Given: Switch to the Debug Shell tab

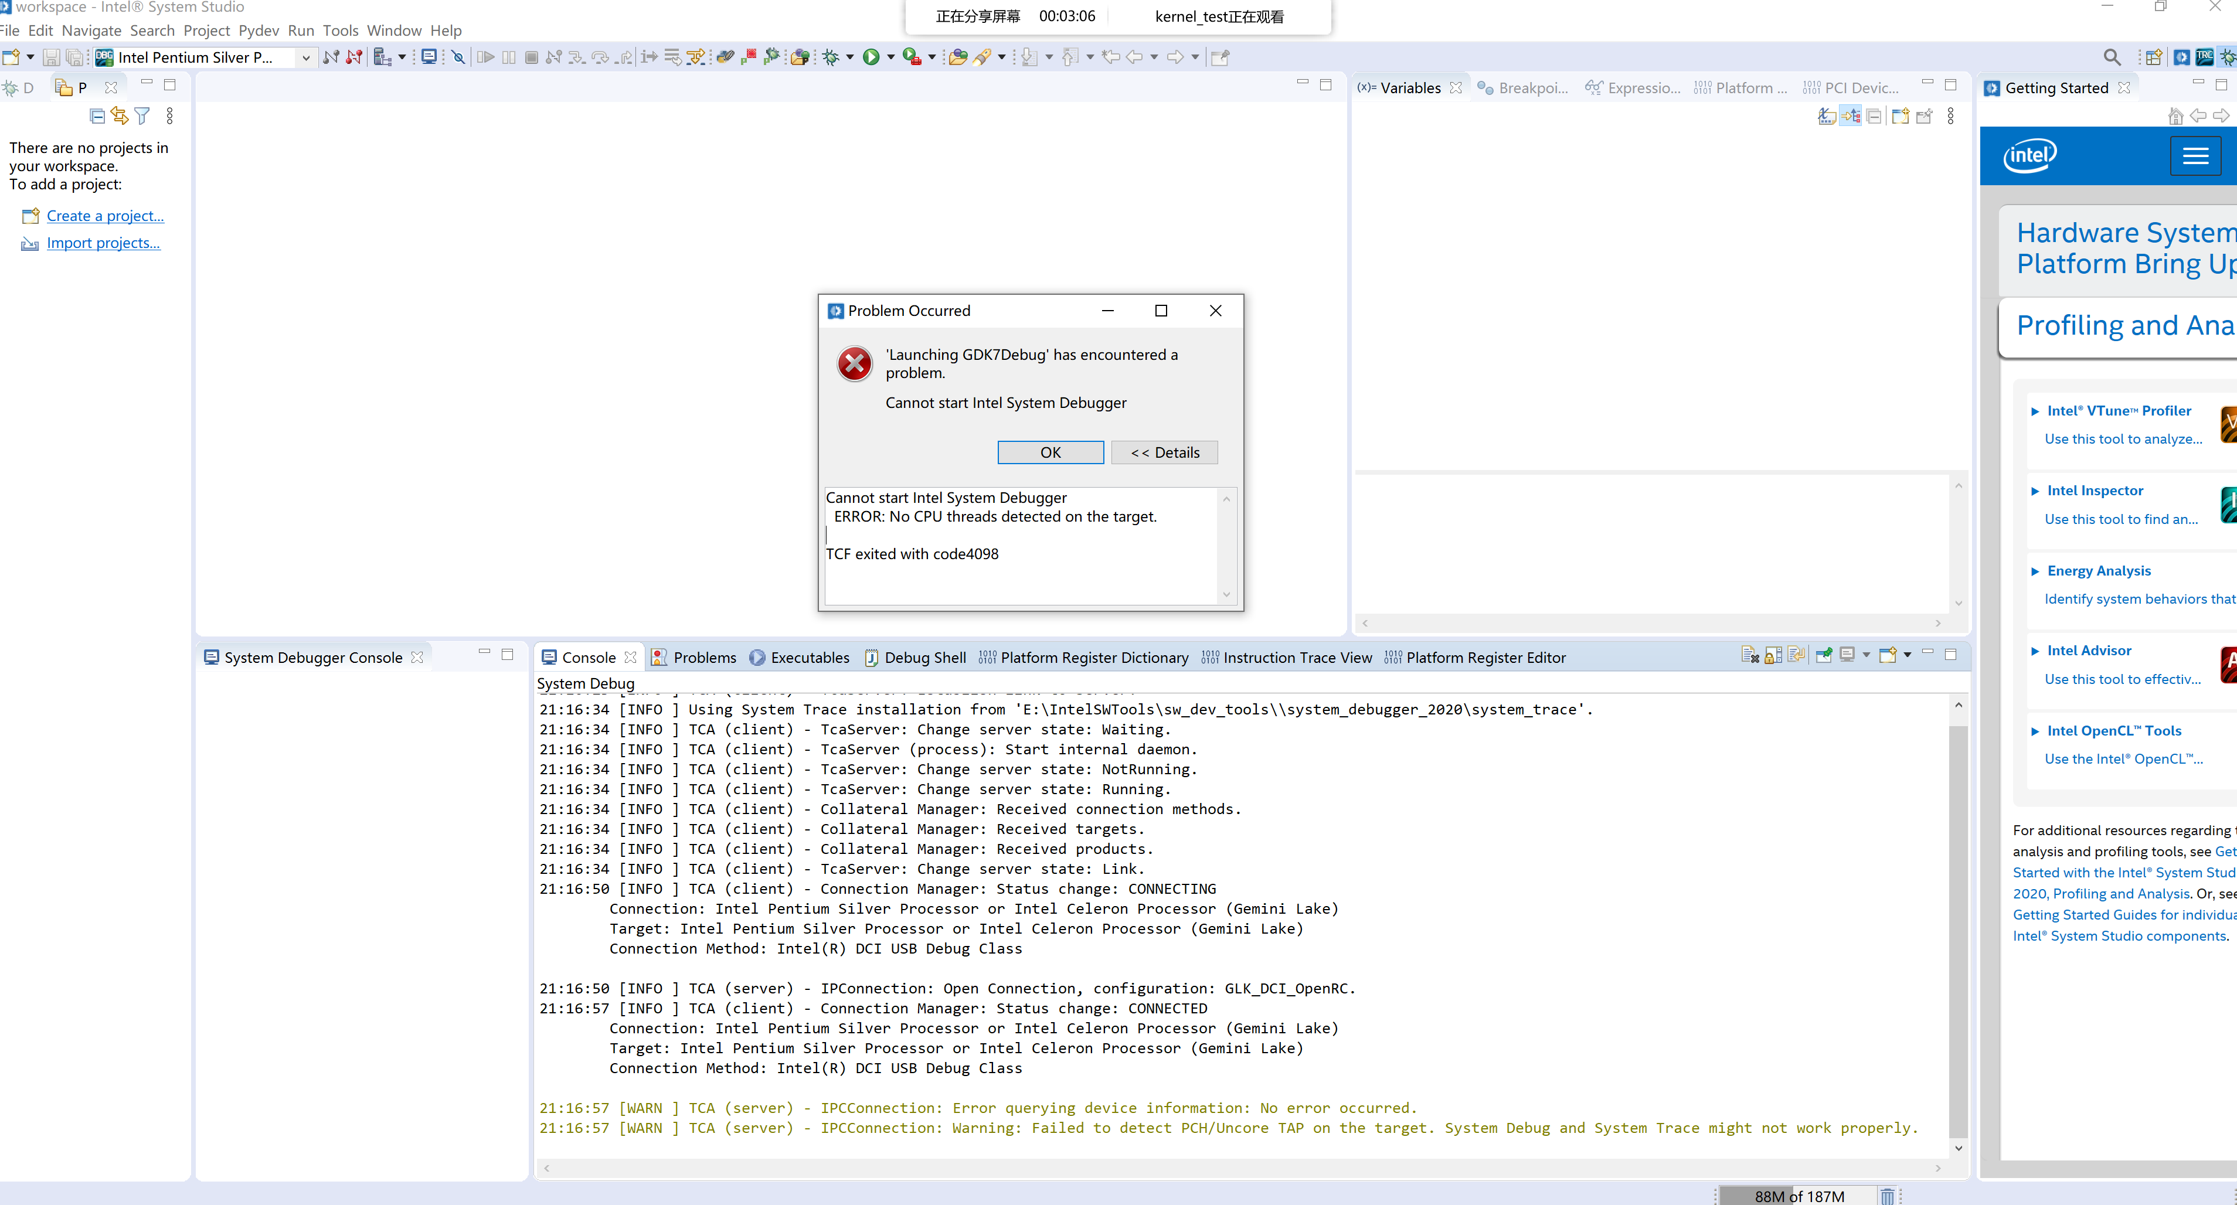Looking at the screenshot, I should point(915,658).
